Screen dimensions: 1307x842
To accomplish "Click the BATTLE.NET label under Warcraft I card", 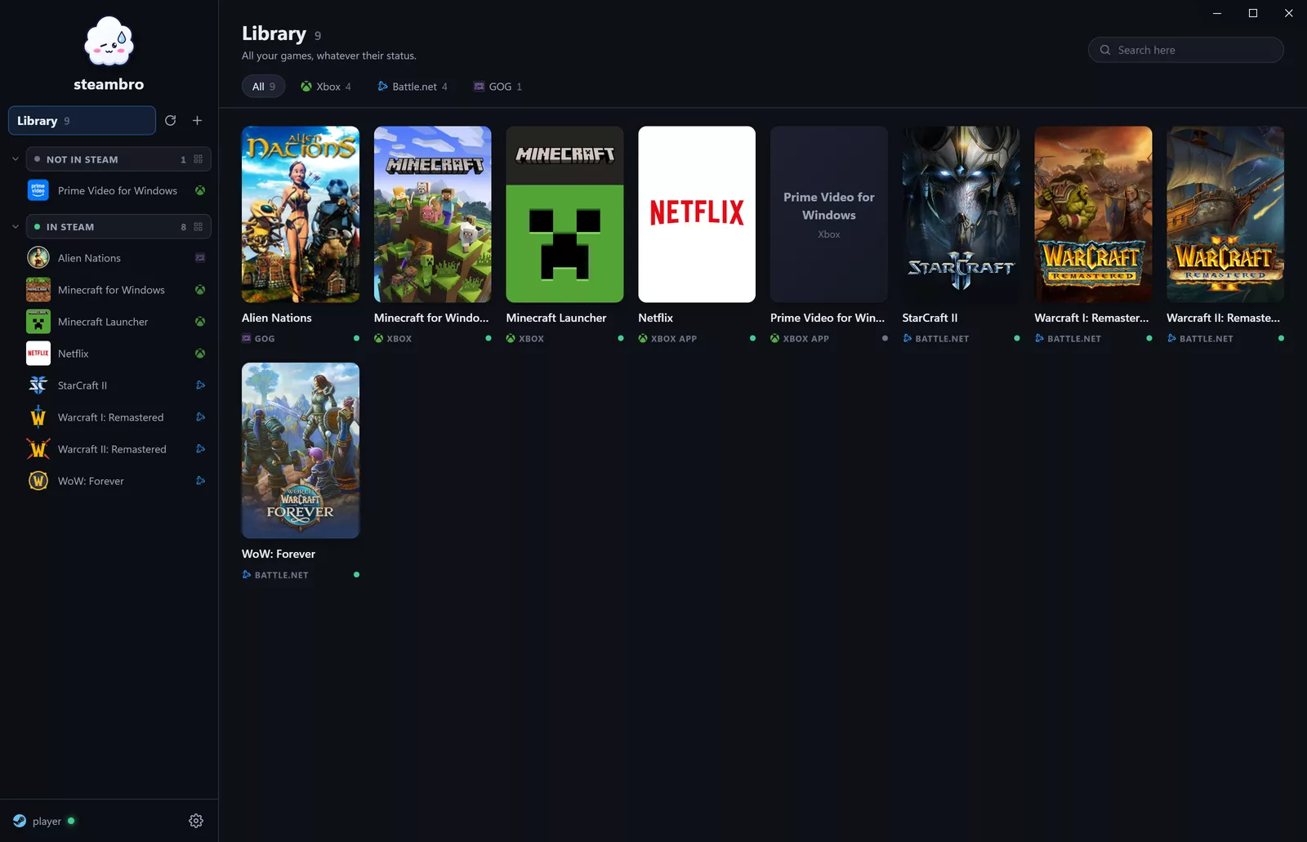I will click(1074, 339).
